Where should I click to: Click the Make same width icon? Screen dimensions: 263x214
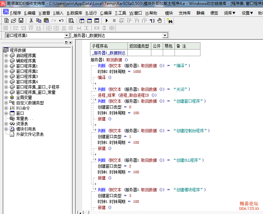pyautogui.click(x=97, y=28)
